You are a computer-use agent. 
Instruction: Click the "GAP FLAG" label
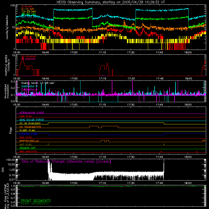26,116
